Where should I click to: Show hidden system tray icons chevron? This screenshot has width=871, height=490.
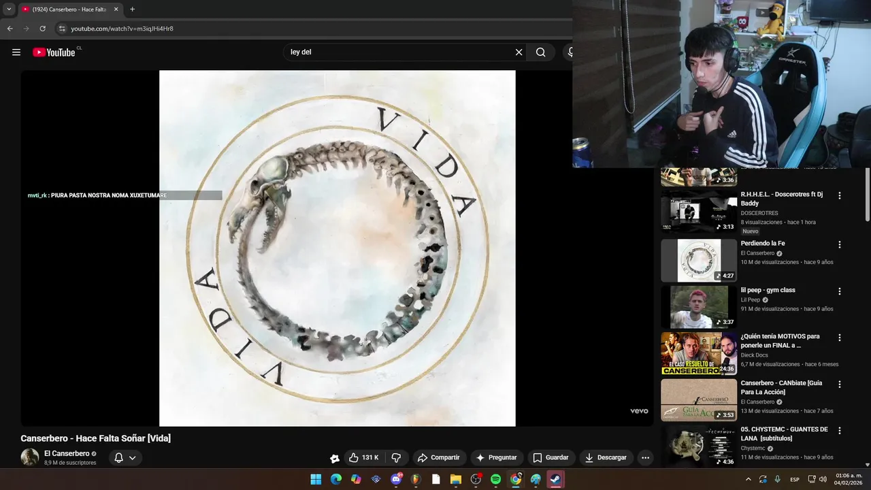click(x=749, y=479)
